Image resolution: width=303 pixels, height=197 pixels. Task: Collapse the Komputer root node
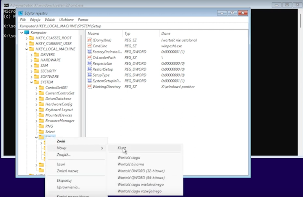(x=22, y=32)
